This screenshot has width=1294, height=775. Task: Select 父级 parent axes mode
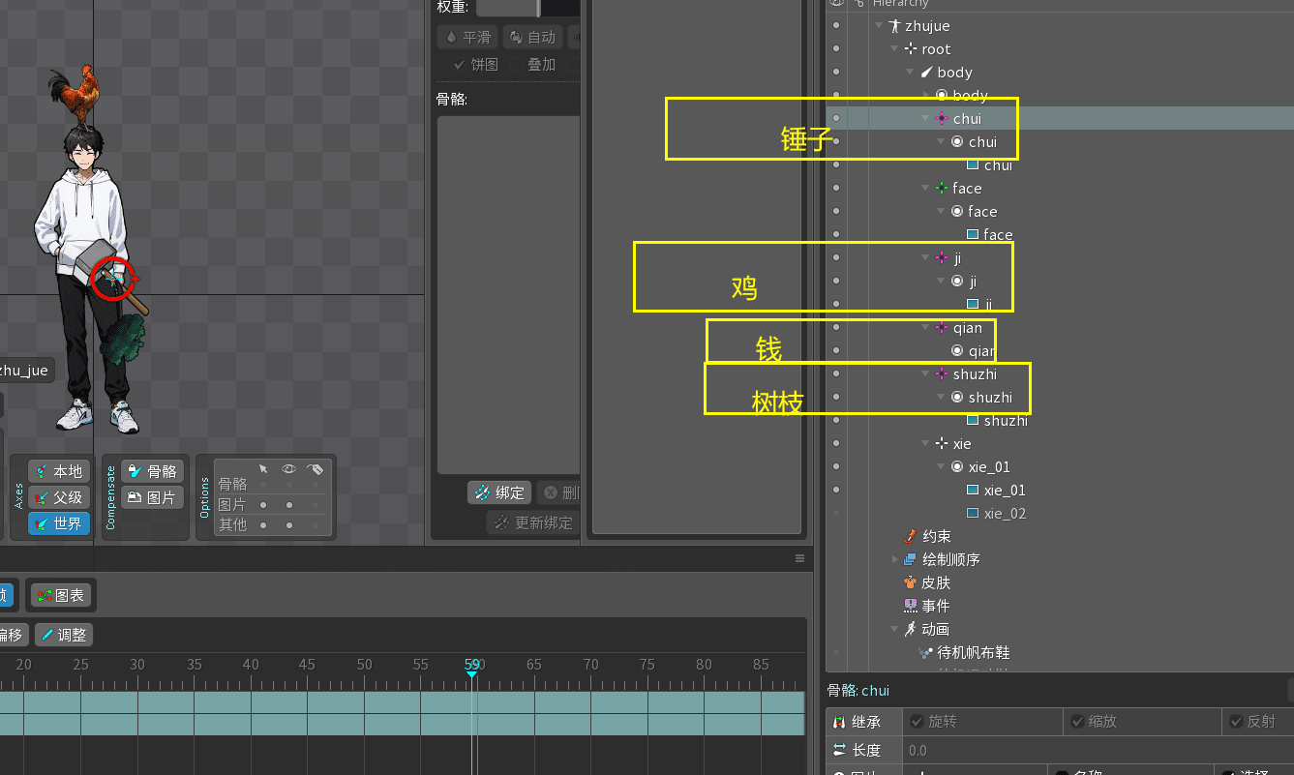coord(58,497)
